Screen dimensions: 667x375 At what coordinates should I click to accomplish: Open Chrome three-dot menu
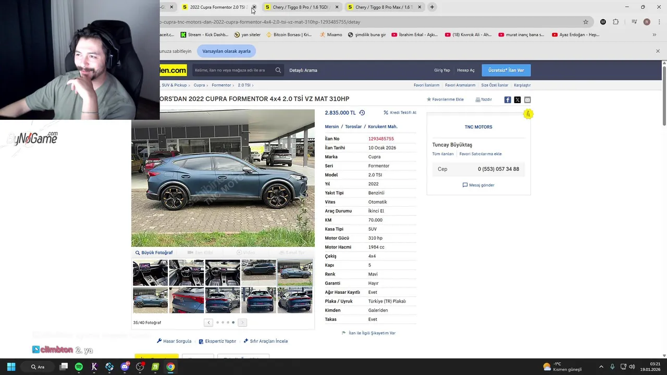[x=658, y=22]
